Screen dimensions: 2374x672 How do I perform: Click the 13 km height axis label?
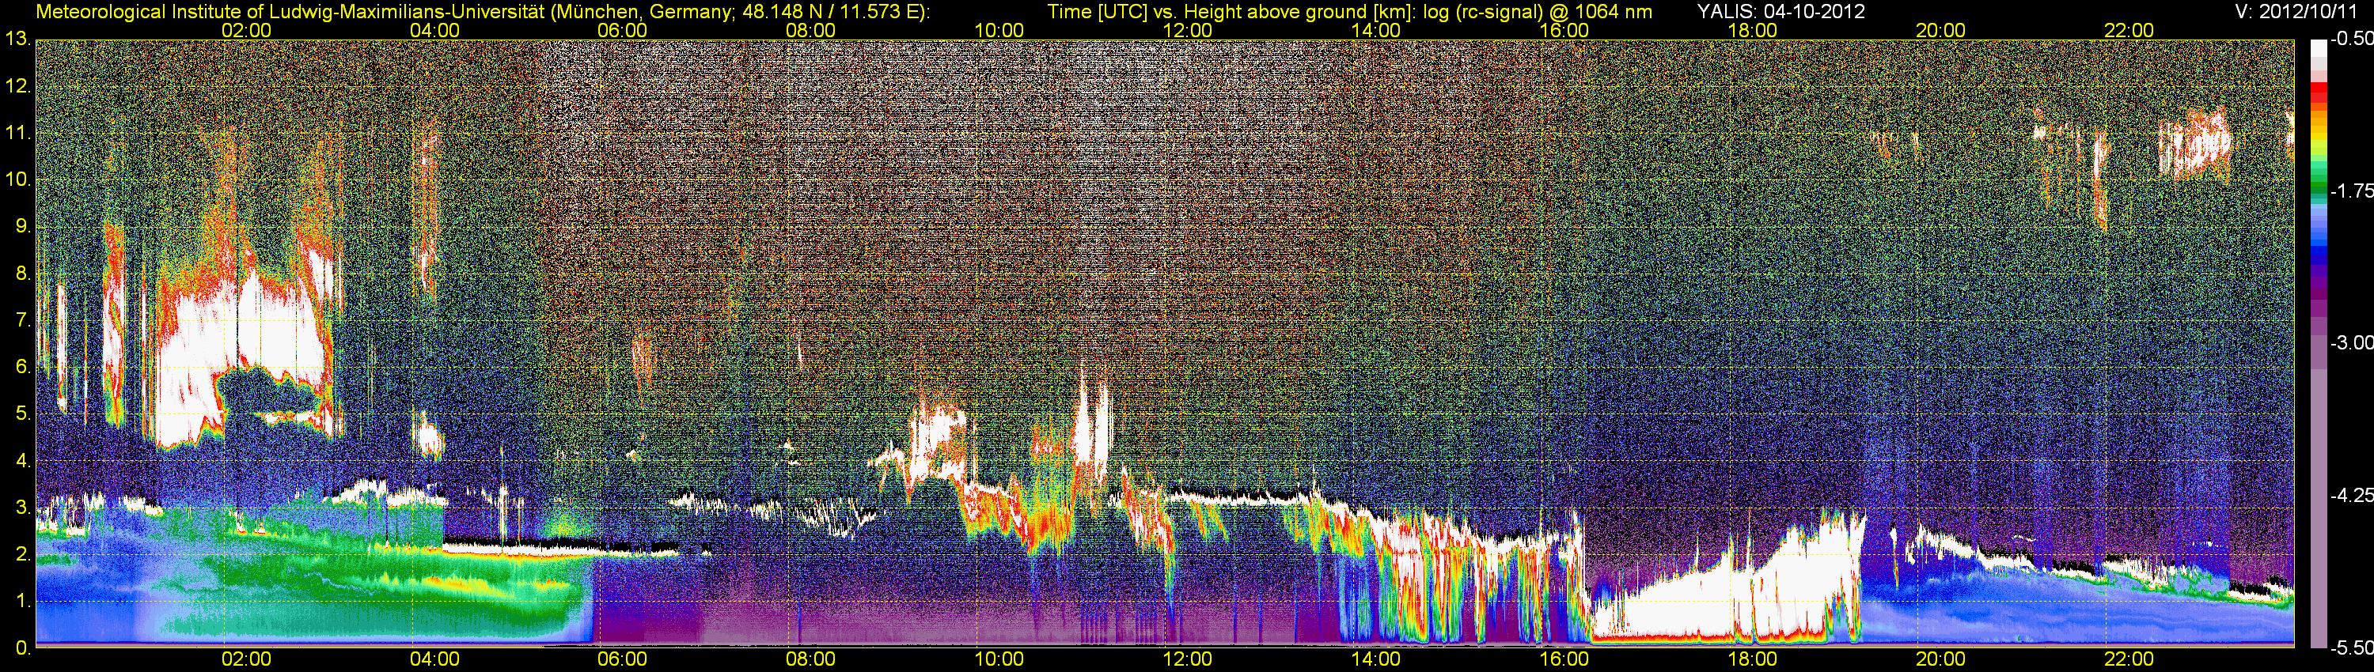pos(17,40)
